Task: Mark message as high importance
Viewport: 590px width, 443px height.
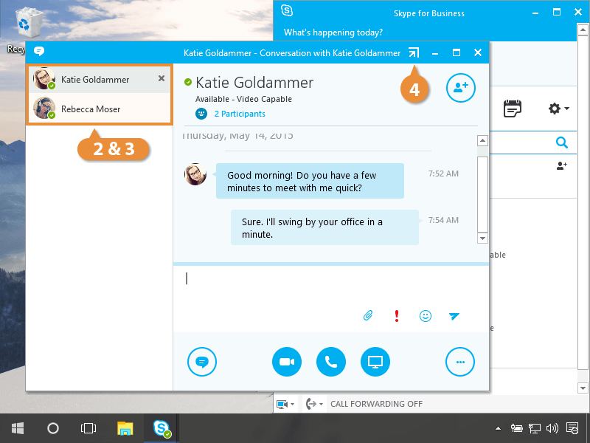Action: coord(397,316)
